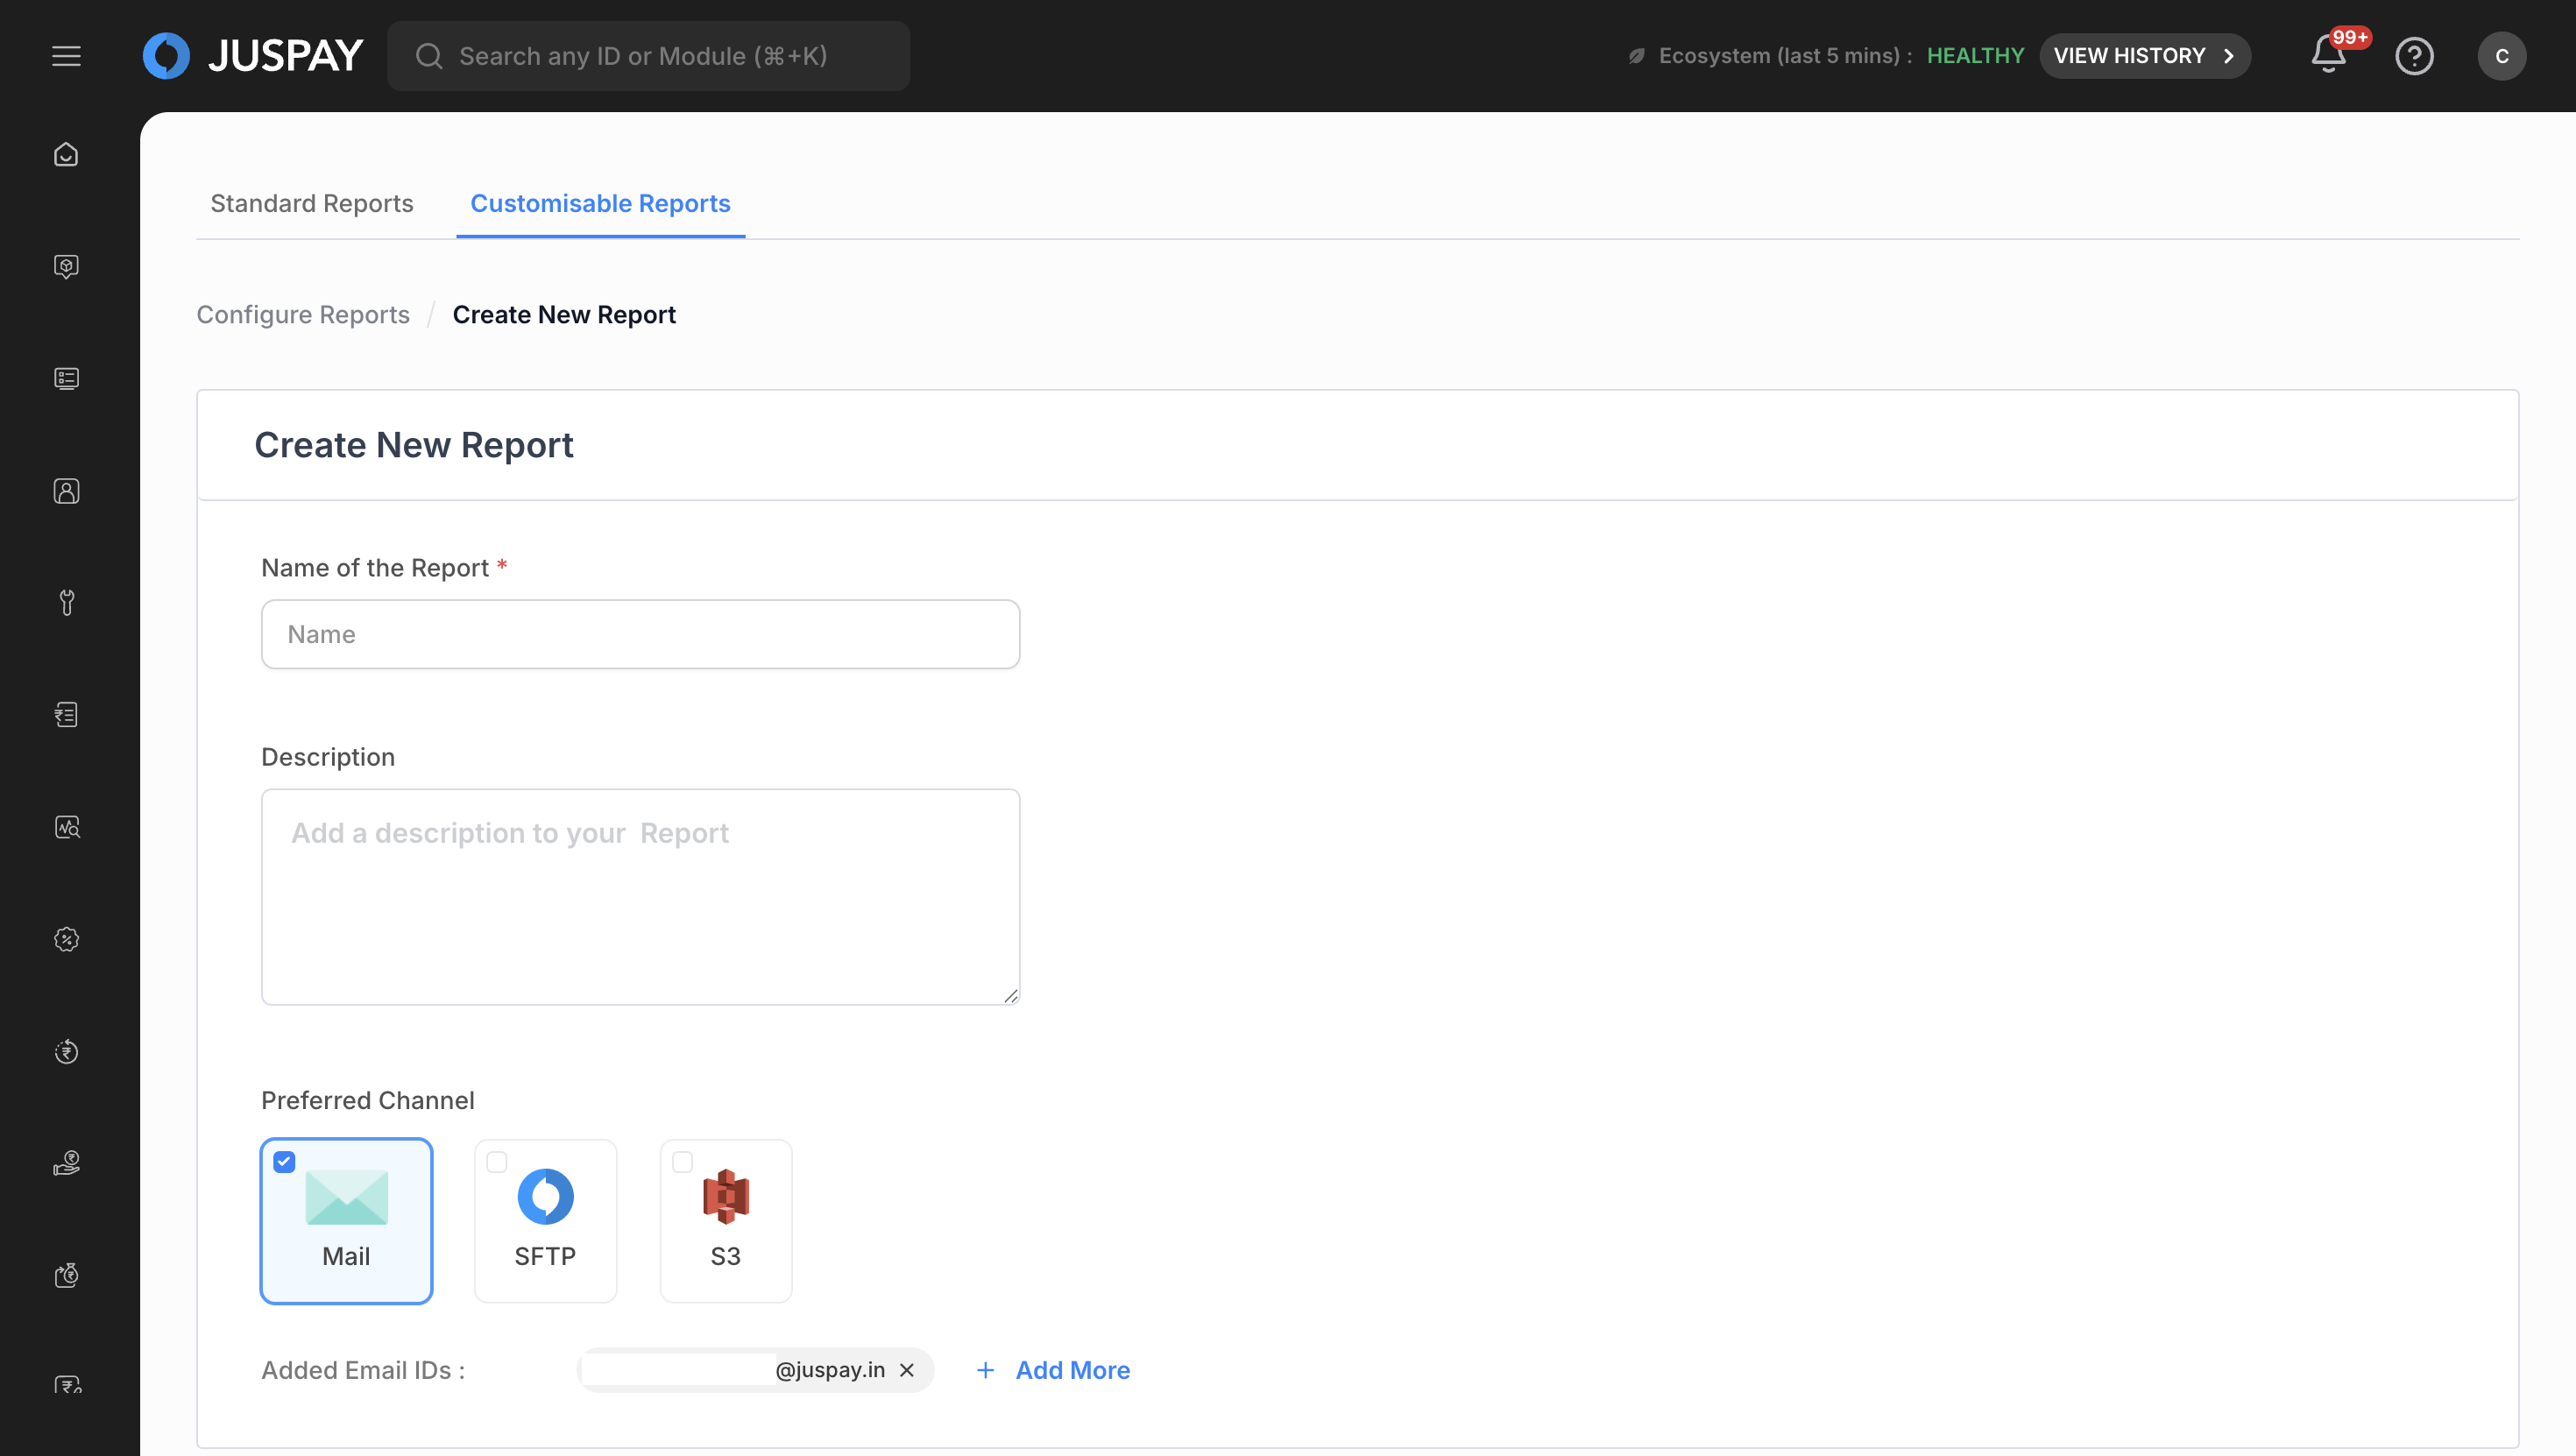Viewport: 2576px width, 1456px height.
Task: Uncheck the Mail channel checkbox
Action: 284,1162
